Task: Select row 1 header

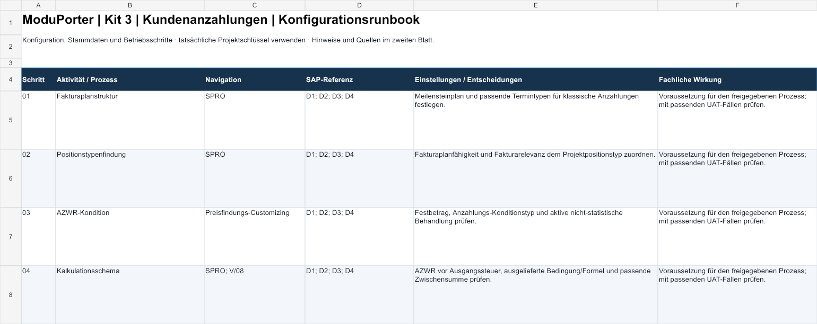Action: [x=11, y=23]
